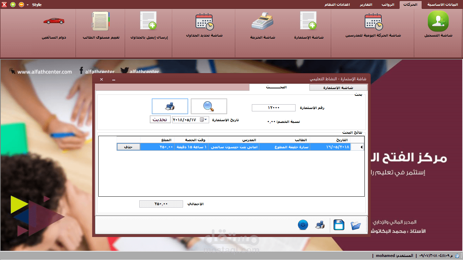Click the orange minus icon near Style

(21, 5)
